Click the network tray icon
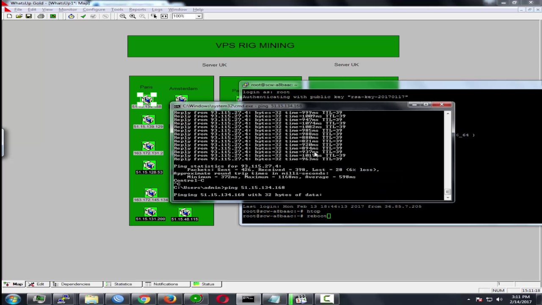This screenshot has height=305, width=542. point(489,299)
